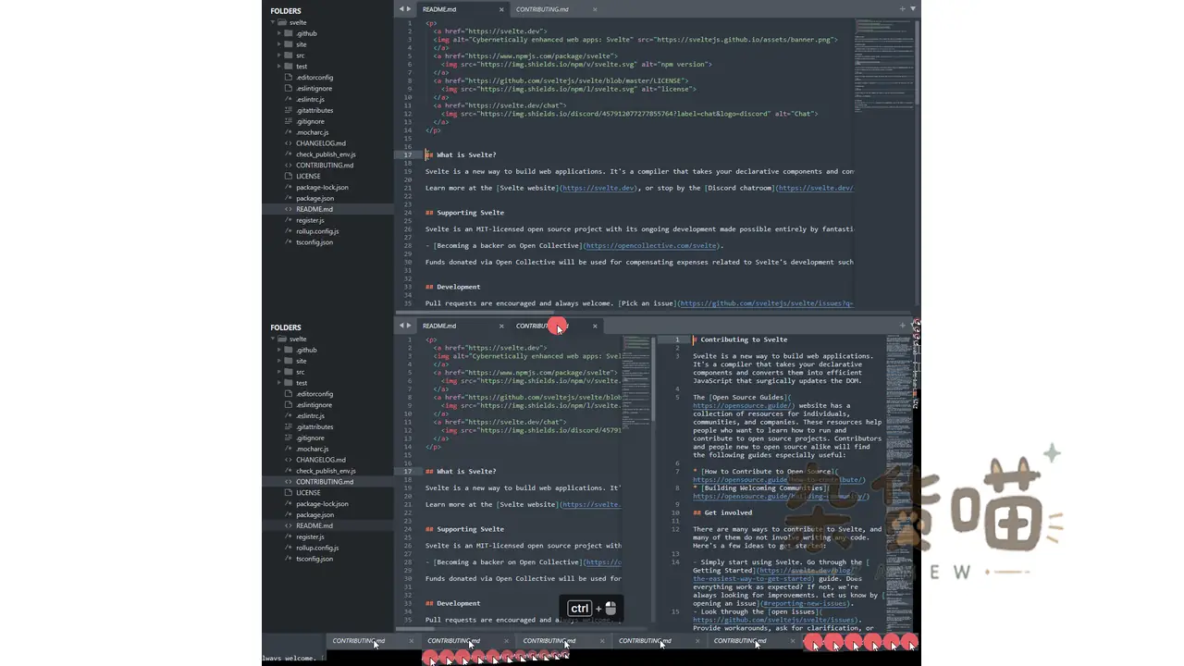Collapse svelte root folder in lower sidebar

point(272,339)
